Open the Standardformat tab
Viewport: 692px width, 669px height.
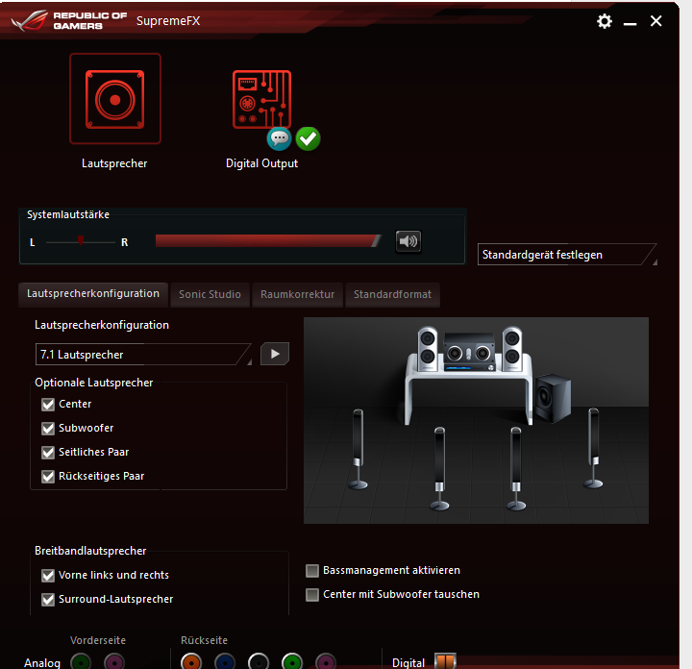point(392,294)
